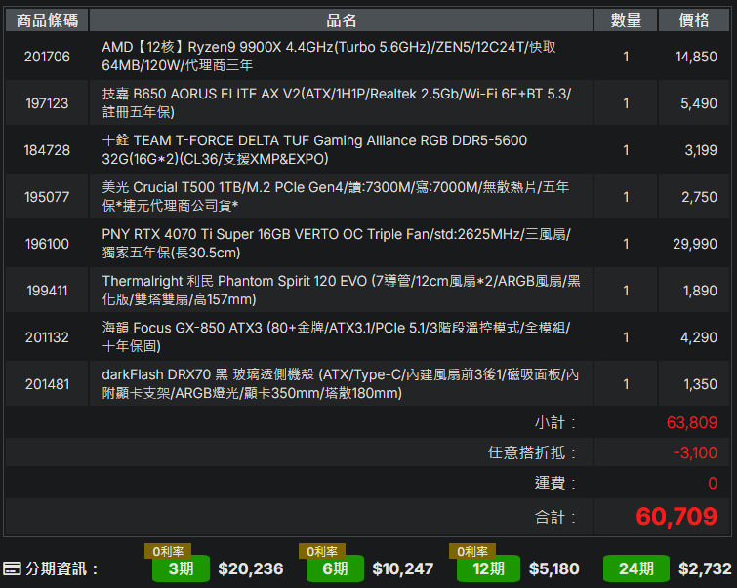Click the $10,247 installment amount

click(403, 568)
